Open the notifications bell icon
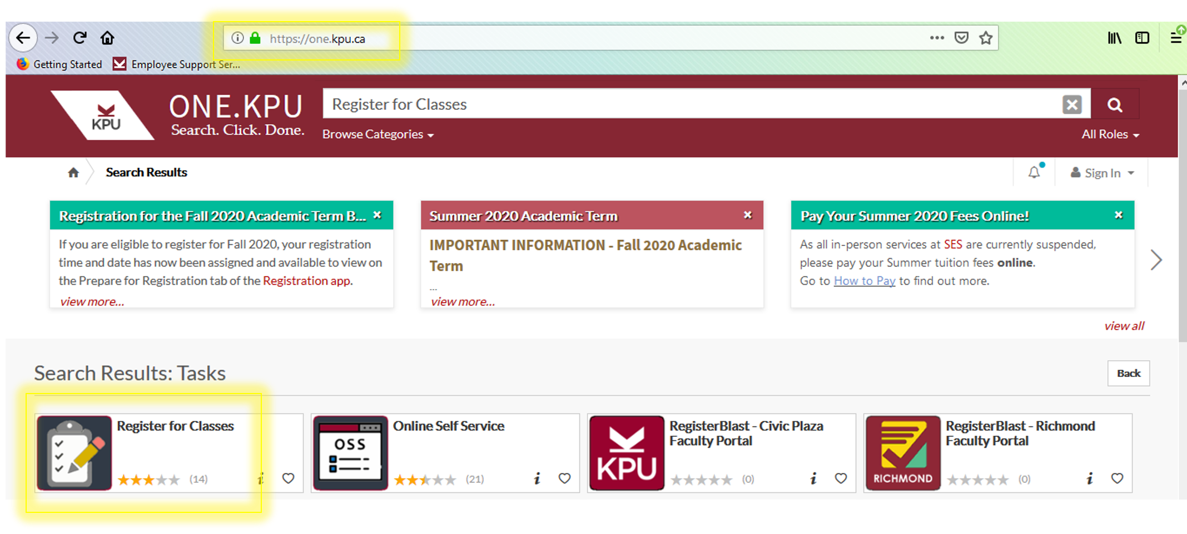Image resolution: width=1187 pixels, height=534 pixels. [1034, 172]
